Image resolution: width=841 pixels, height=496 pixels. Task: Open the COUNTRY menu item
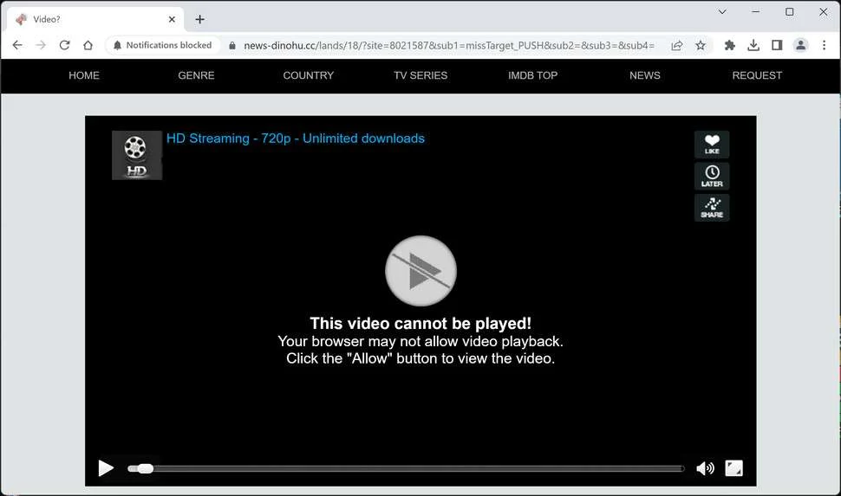coord(309,75)
